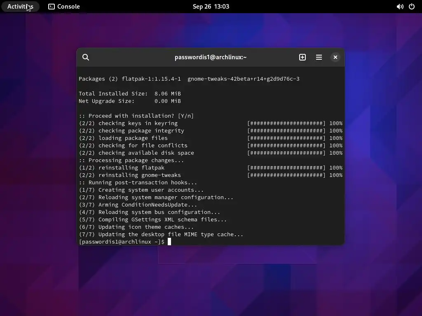Image resolution: width=422 pixels, height=316 pixels.
Task: Search terminal output with magnifier icon
Action: [x=86, y=57]
